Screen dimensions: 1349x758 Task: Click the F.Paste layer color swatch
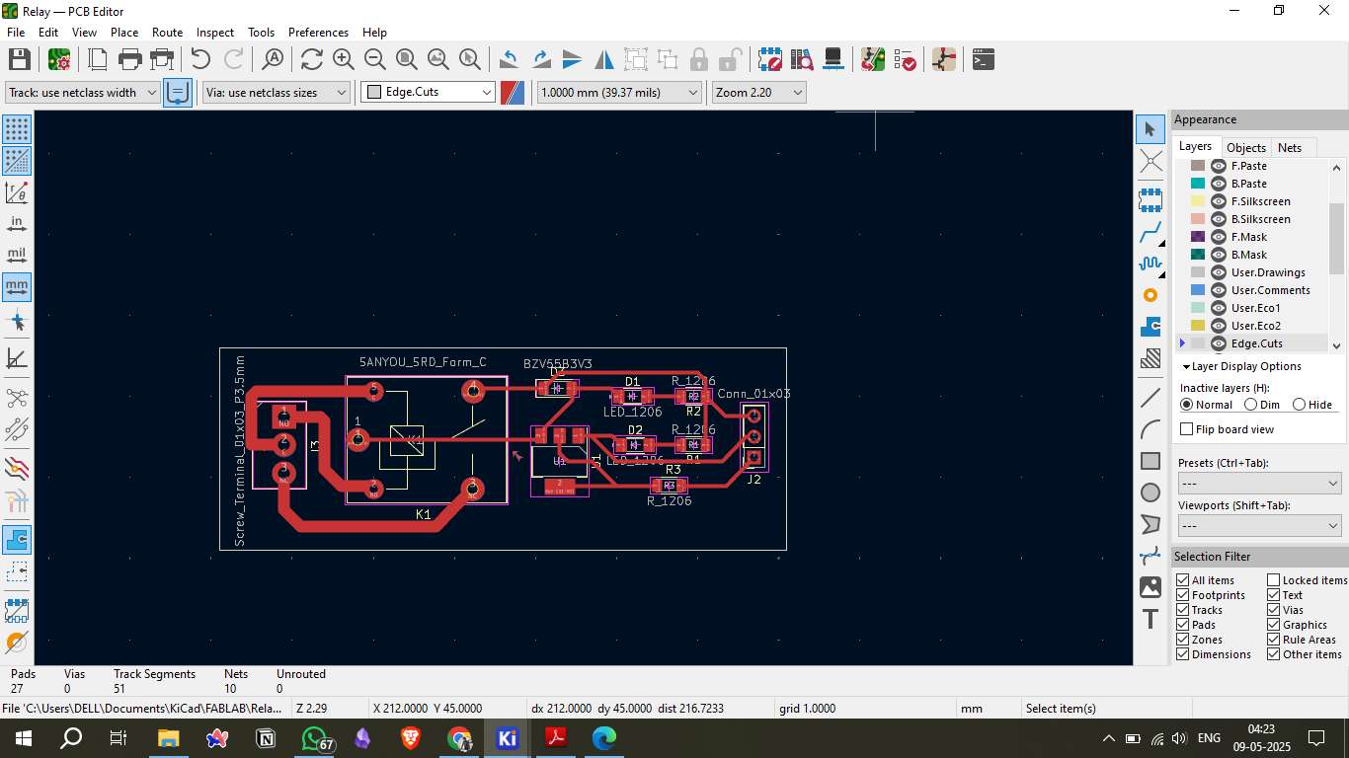(x=1198, y=166)
